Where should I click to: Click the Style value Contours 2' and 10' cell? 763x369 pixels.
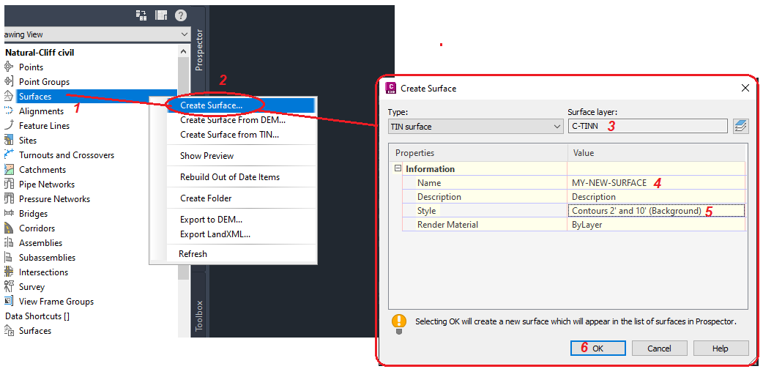tap(656, 211)
